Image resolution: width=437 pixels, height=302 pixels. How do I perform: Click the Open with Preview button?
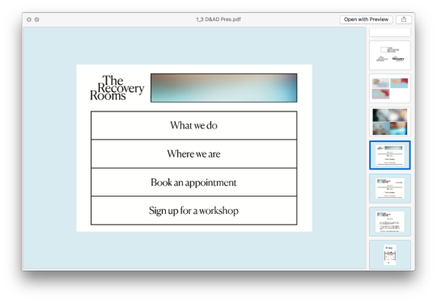click(366, 19)
